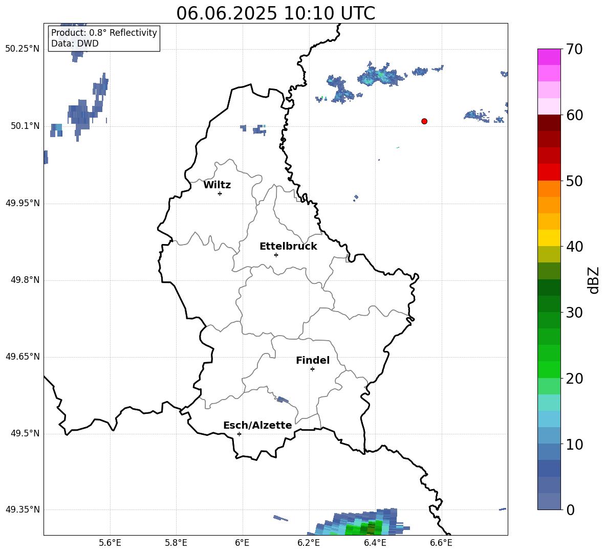The height and width of the screenshot is (553, 606).
Task: Click the 0 tick label on colorbar
Action: (x=571, y=510)
